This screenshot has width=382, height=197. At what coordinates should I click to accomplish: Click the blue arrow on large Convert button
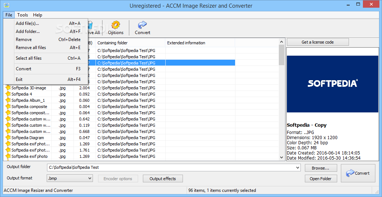pos(350,173)
